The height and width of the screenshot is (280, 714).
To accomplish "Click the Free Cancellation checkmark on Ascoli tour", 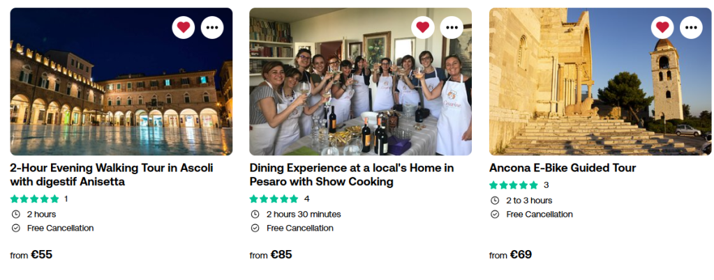I will tap(16, 228).
